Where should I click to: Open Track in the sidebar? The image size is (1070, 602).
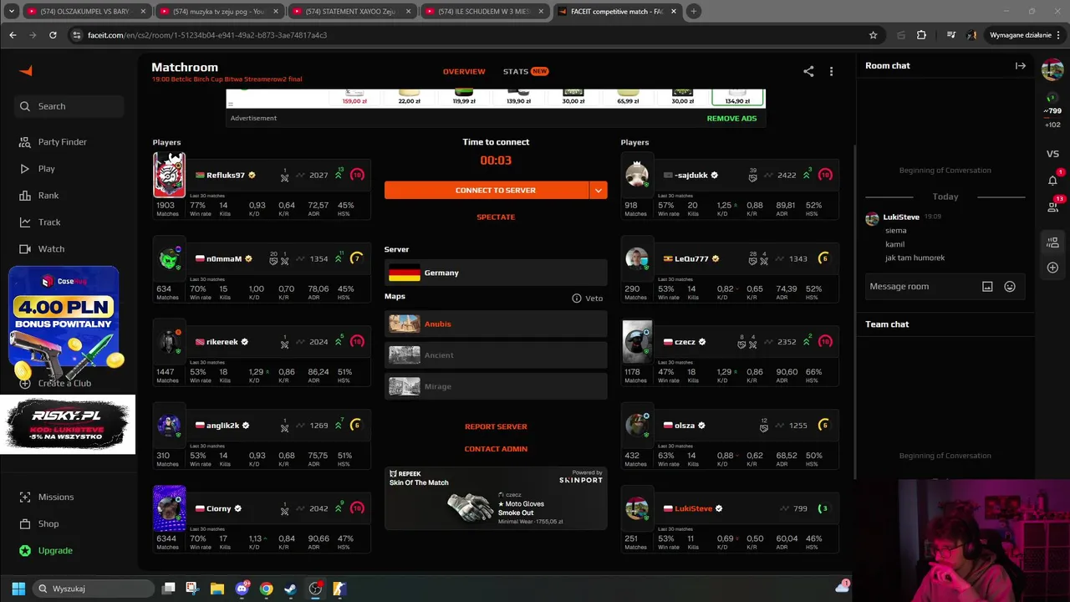(x=40, y=222)
